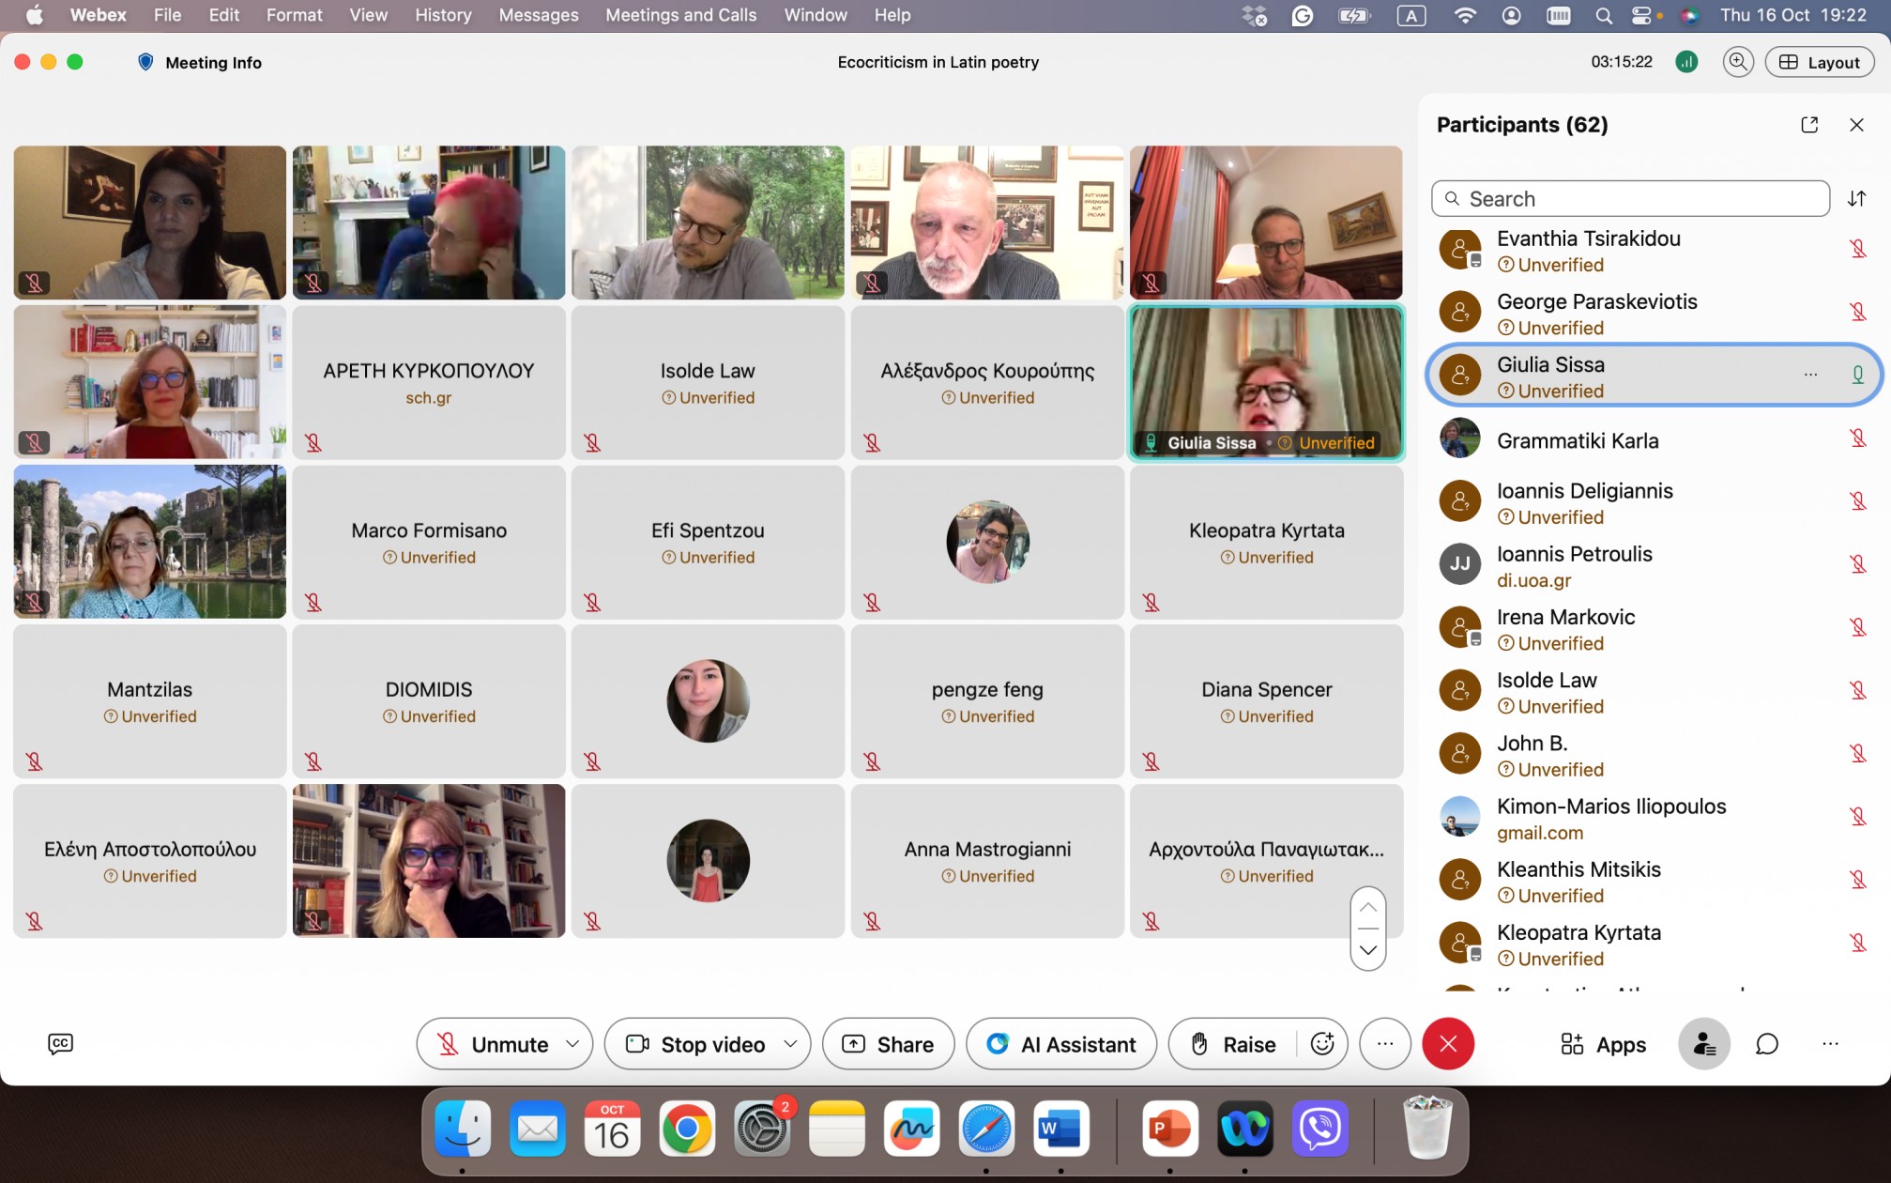Click the Share button
Image resolution: width=1891 pixels, height=1183 pixels.
click(888, 1043)
